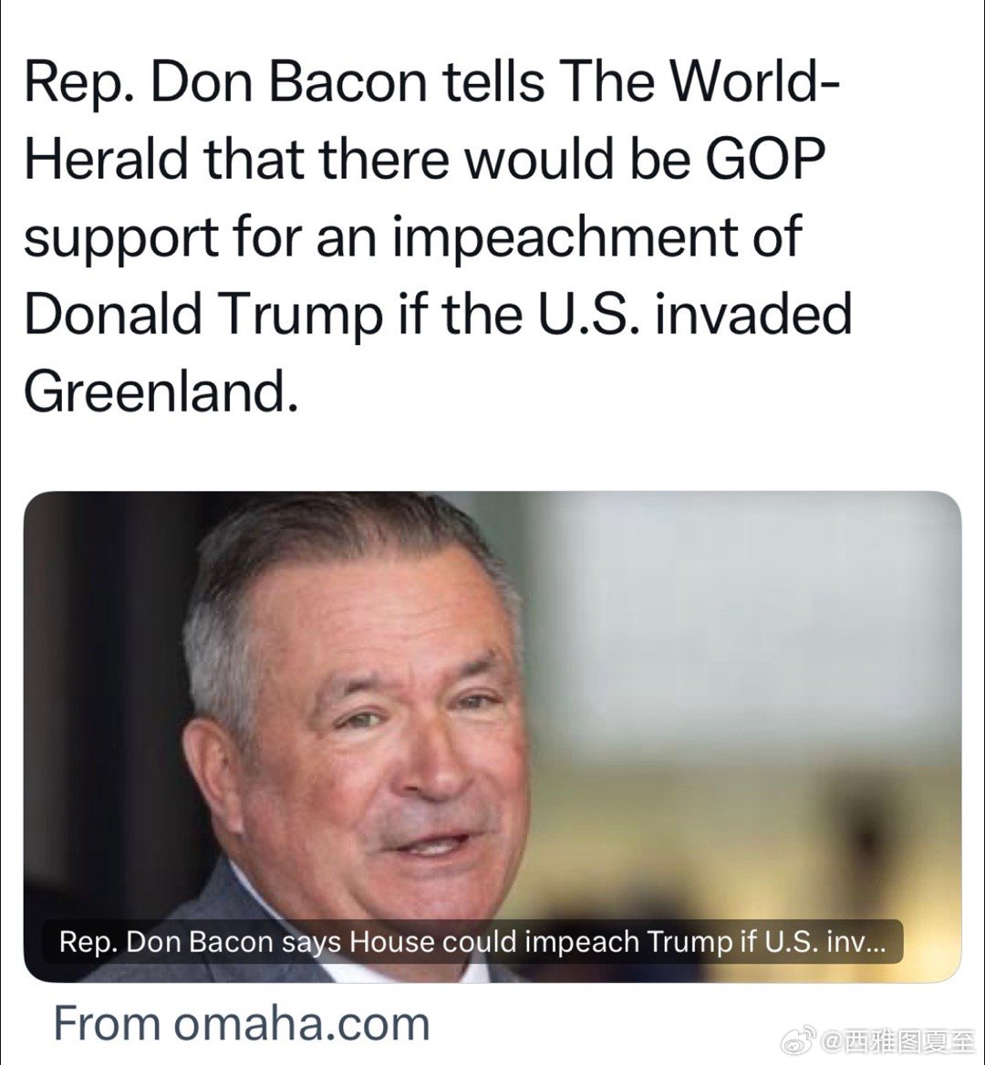
Task: Open the Don Bacon article preview card
Action: 493,736
